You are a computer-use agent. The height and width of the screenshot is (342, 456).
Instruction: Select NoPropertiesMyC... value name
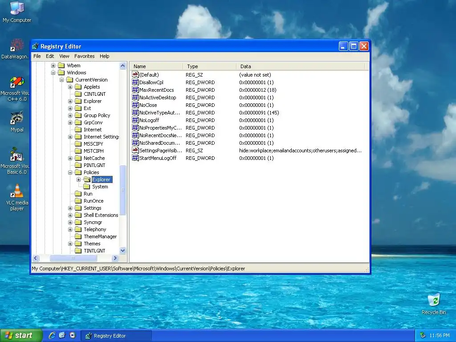[160, 128]
